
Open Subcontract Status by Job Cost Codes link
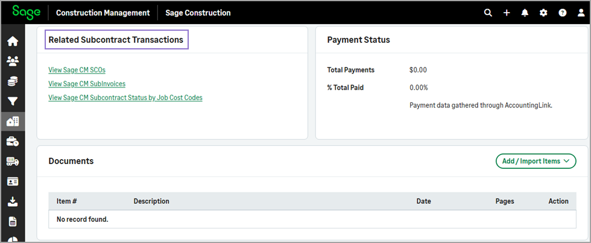[x=125, y=98]
